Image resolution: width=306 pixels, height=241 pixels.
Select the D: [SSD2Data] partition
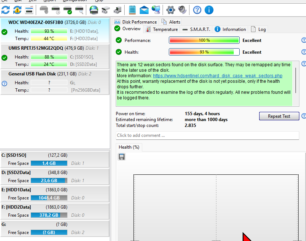[x=55, y=176]
